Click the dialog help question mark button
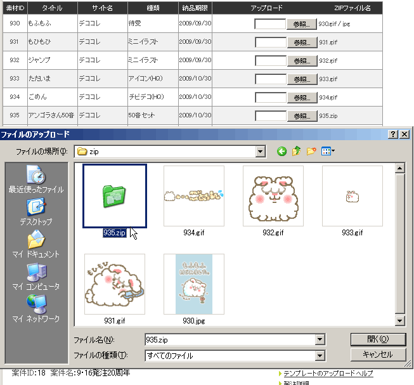The image size is (414, 385). [x=393, y=134]
